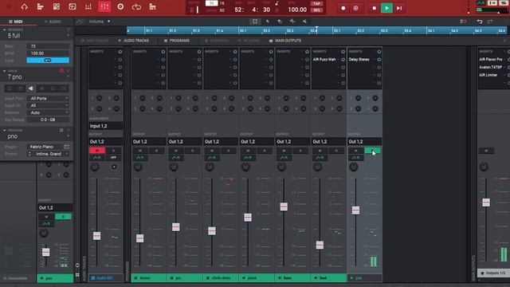Image resolution: width=510 pixels, height=287 pixels.
Task: Select the highlighted channel mixer icon
Action: pos(104,6)
